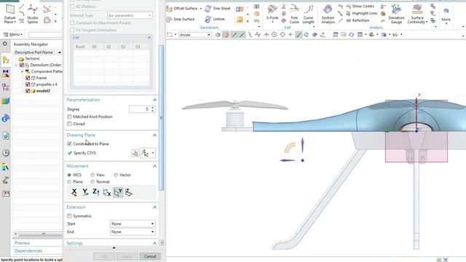Uncheck Constrained to Plane
466x262 pixels.
pyautogui.click(x=69, y=144)
